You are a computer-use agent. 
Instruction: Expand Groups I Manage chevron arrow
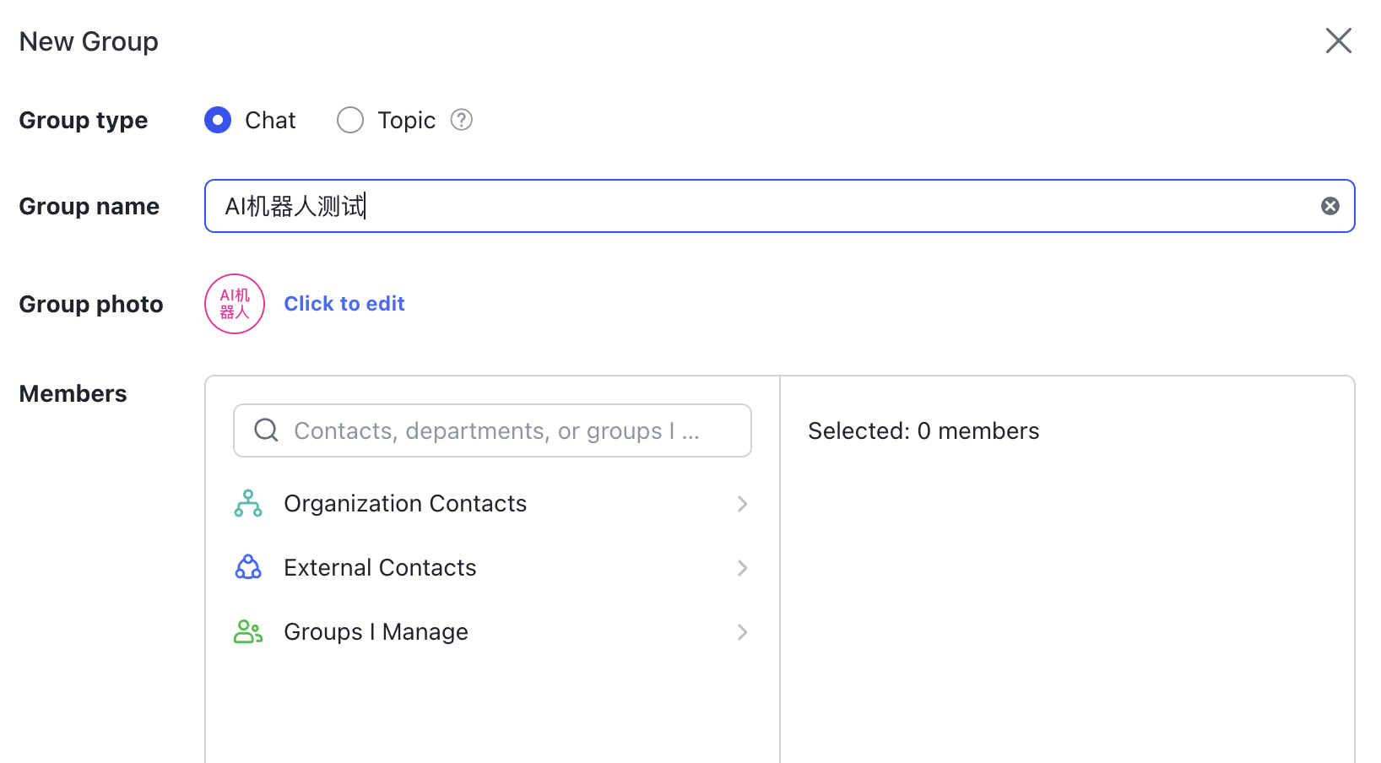[742, 632]
